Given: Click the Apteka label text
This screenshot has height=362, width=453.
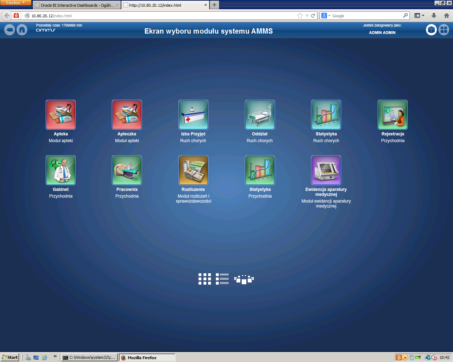Looking at the screenshot, I should point(61,134).
